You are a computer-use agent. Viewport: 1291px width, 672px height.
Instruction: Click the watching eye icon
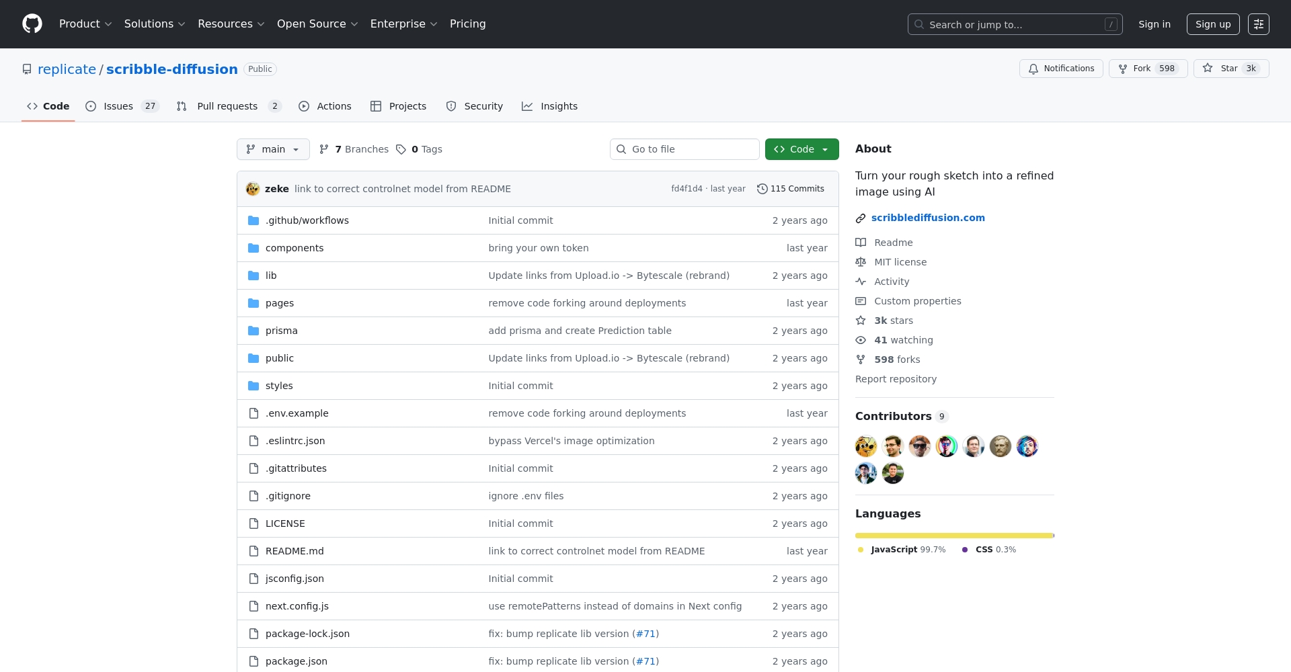[861, 340]
